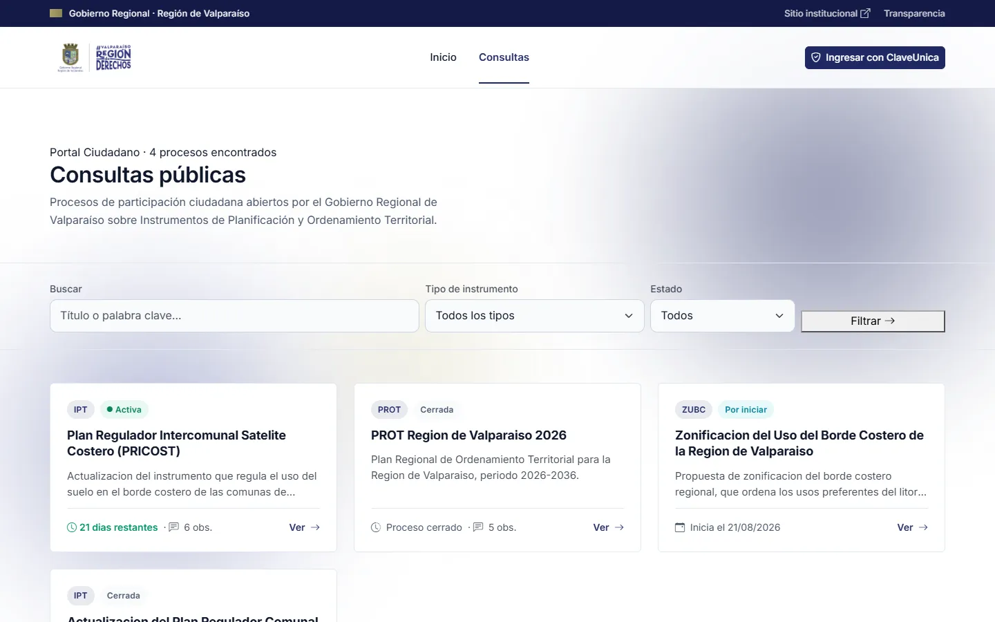Screen dimensions: 995x622
Task: Open the Sitio institucional link
Action: point(827,13)
